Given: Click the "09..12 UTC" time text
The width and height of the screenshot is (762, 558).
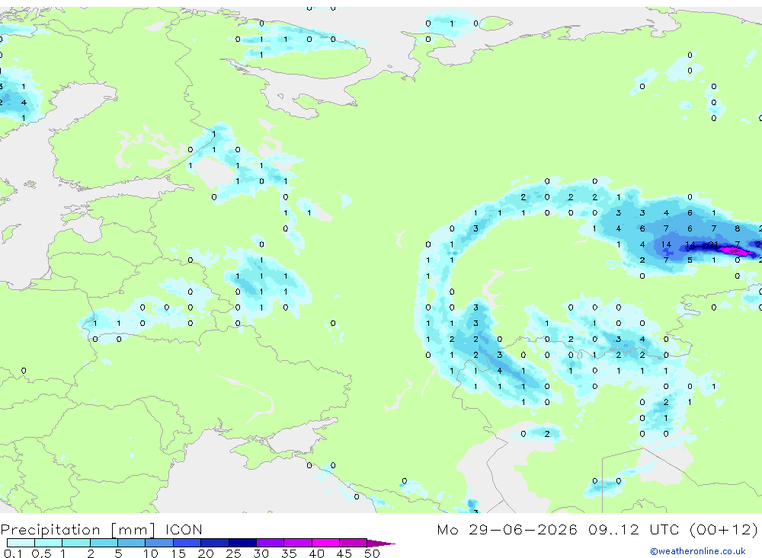Looking at the screenshot, I should (633, 530).
